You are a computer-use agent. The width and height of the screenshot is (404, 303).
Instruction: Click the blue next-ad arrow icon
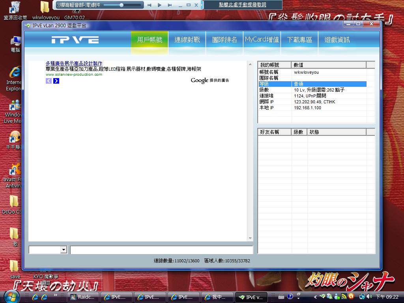[x=56, y=81]
